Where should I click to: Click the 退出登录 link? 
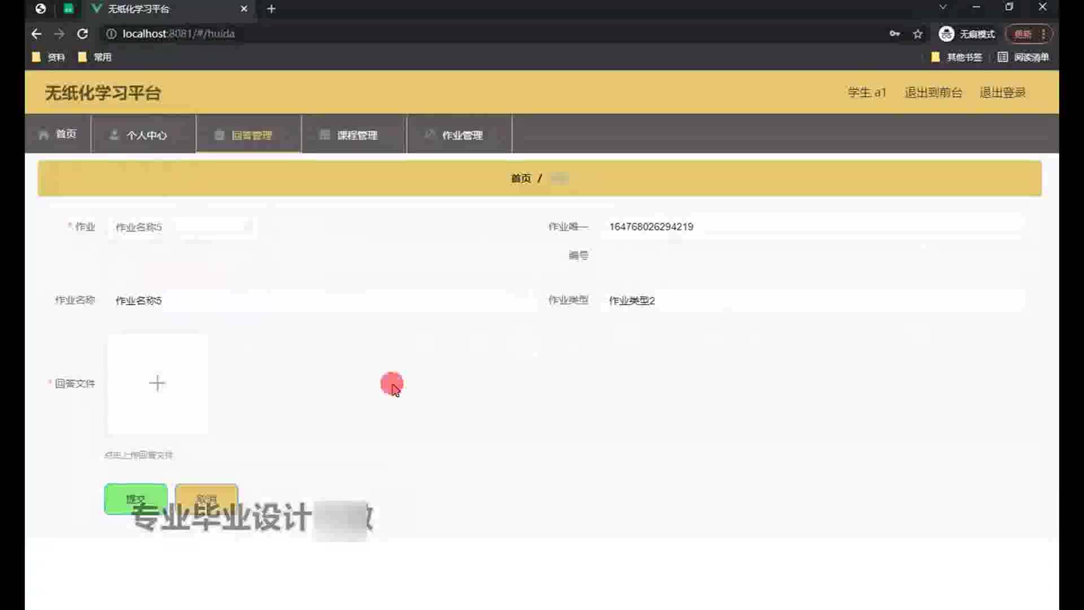[1002, 93]
